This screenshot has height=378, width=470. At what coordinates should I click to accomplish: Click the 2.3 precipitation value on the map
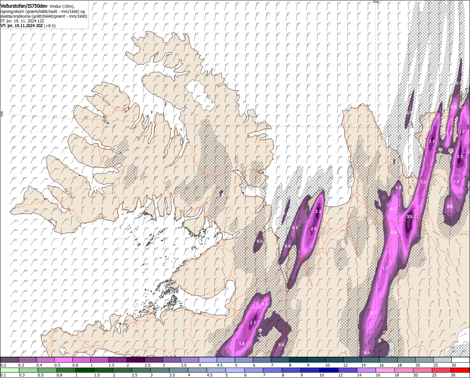pyautogui.click(x=318, y=211)
